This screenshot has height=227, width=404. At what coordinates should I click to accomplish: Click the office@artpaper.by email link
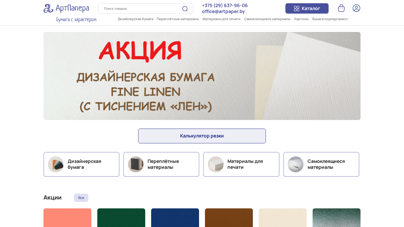coord(223,12)
